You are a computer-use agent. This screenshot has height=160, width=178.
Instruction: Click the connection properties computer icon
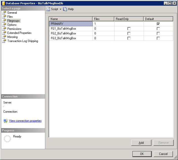6,121
